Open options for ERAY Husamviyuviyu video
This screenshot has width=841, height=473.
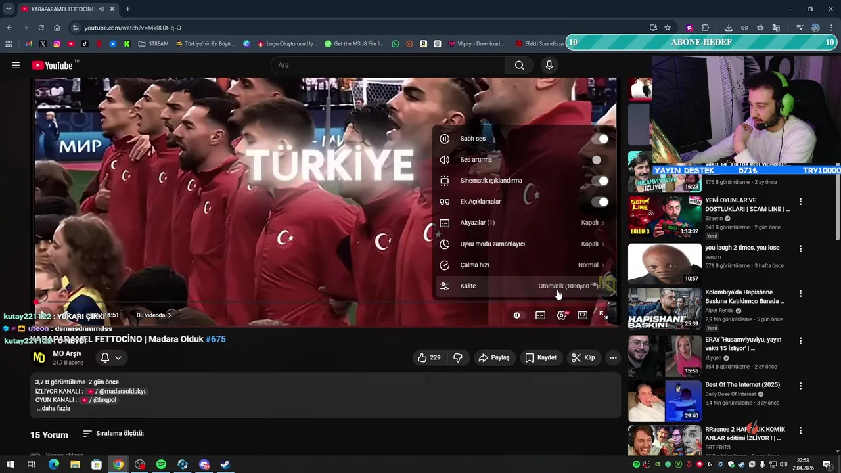tap(800, 341)
